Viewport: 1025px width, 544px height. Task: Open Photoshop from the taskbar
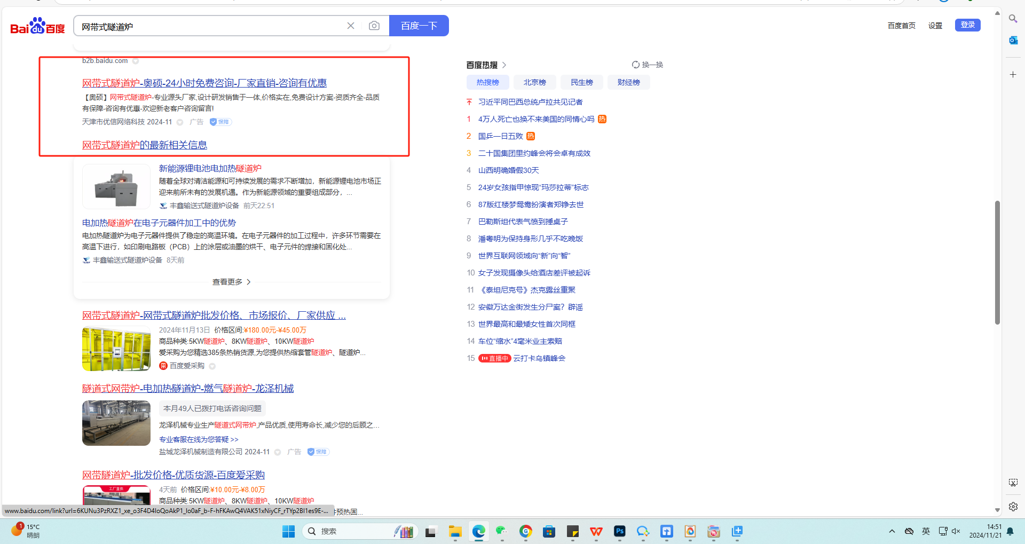(x=619, y=531)
